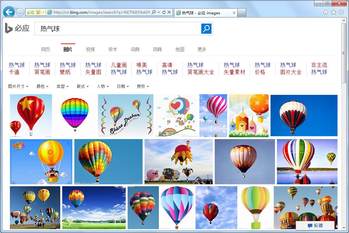The height and width of the screenshot is (233, 349).
Task: Switch to the 地图 search category
Action: (180, 49)
